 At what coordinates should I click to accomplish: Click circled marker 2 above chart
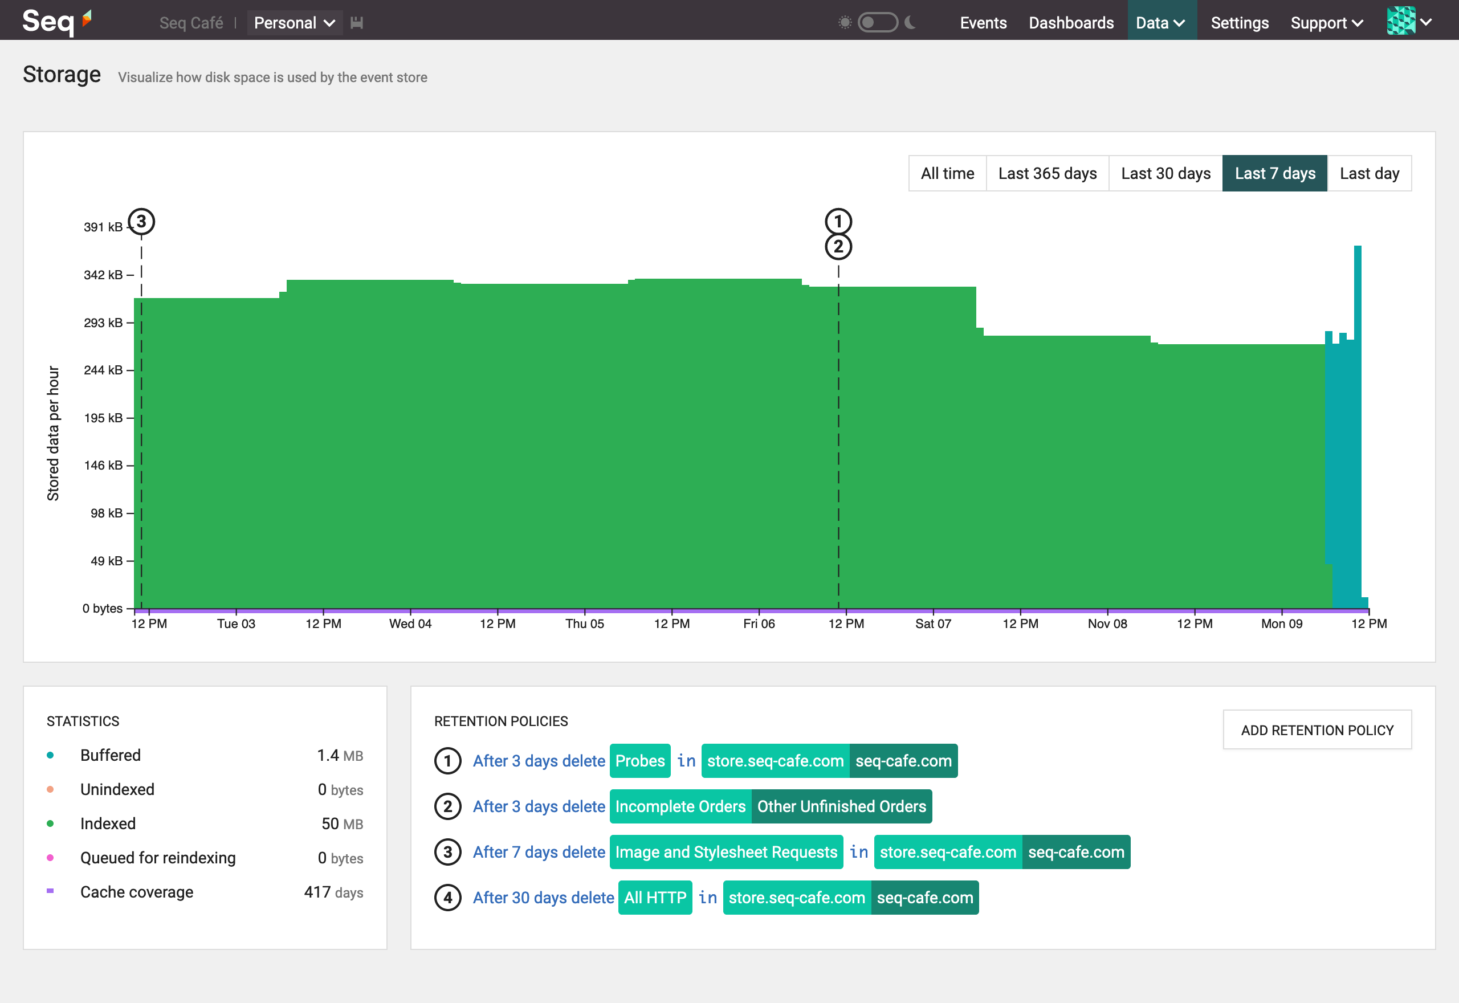click(x=838, y=247)
